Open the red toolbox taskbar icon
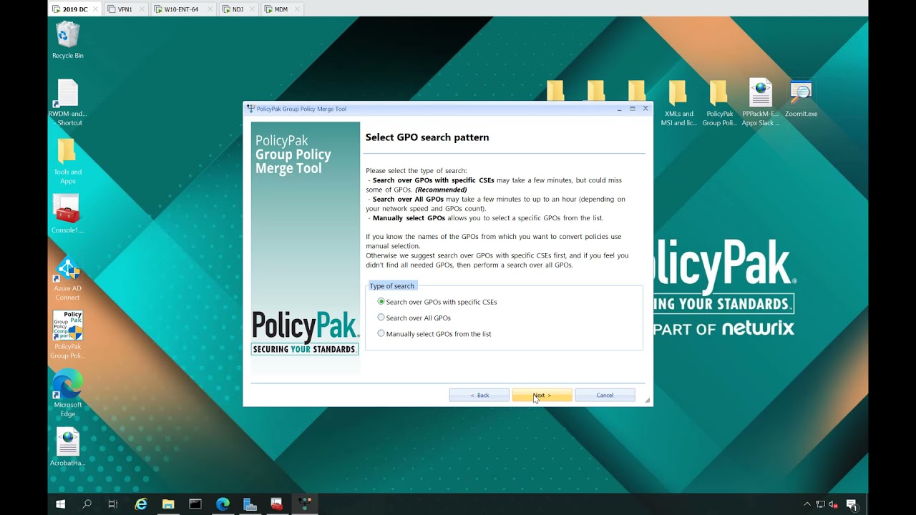Image resolution: width=916 pixels, height=515 pixels. [277, 504]
